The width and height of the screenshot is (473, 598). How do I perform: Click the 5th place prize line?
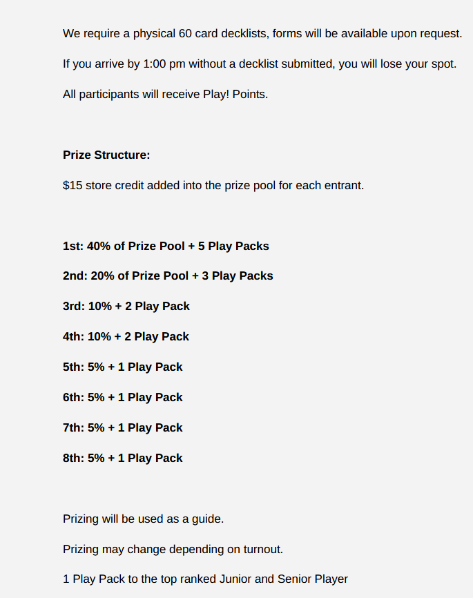[123, 367]
